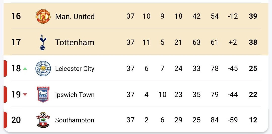
Task: Click the Southampton club crest
Action: pyautogui.click(x=43, y=120)
